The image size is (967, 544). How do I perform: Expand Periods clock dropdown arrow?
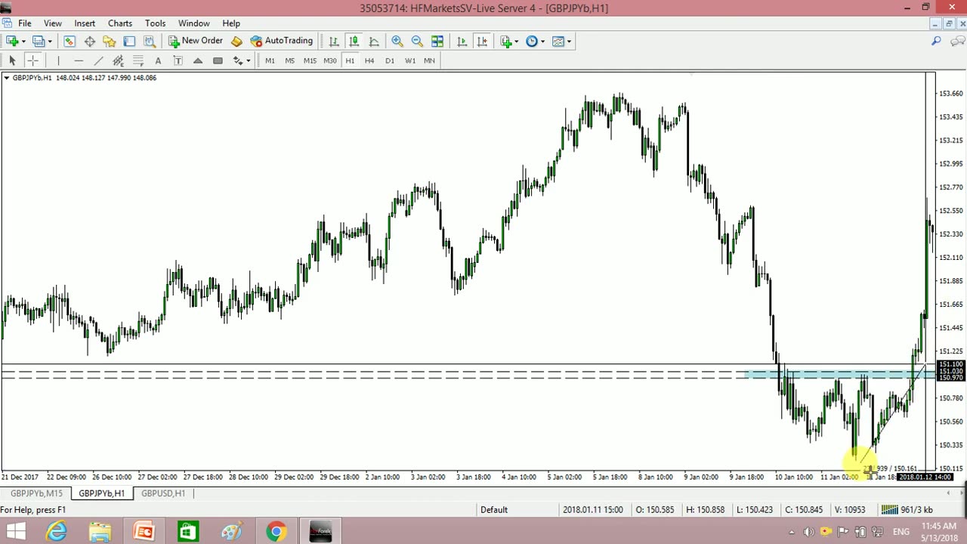[542, 42]
